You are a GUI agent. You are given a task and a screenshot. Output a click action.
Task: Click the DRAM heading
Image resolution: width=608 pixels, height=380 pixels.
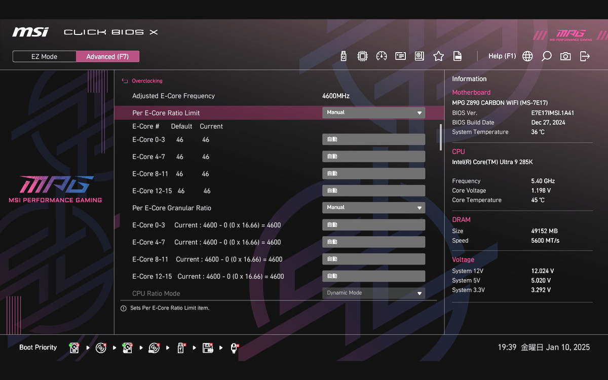(461, 220)
